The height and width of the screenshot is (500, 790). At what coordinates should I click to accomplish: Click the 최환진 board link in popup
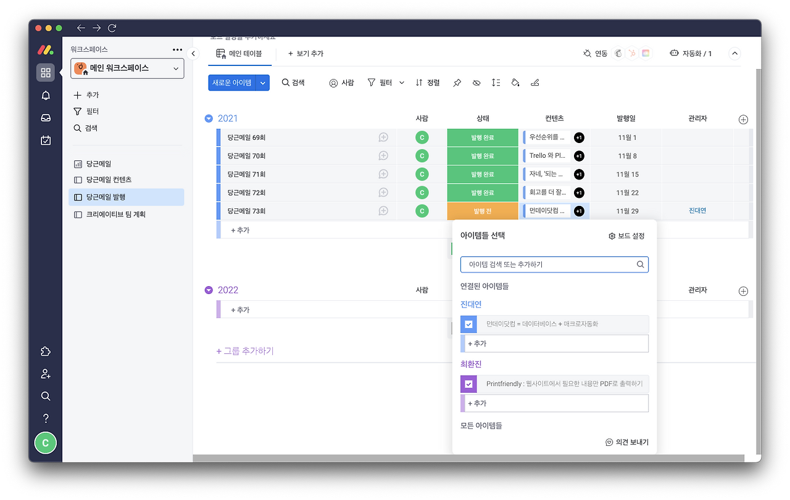[x=471, y=364]
